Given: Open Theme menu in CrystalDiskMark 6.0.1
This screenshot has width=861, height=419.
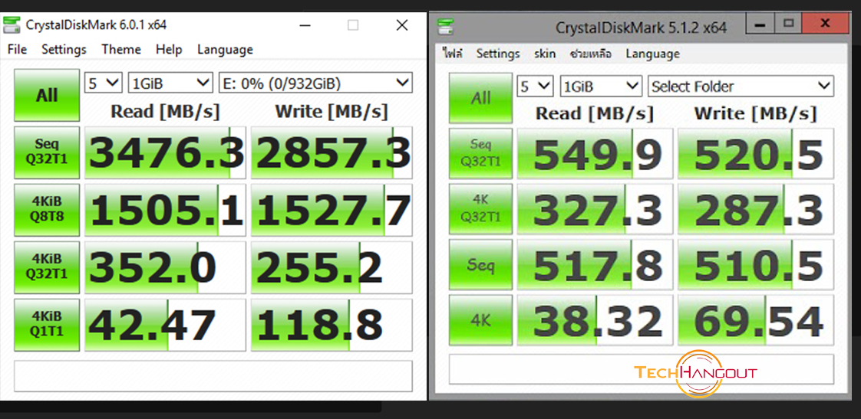Looking at the screenshot, I should 120,49.
